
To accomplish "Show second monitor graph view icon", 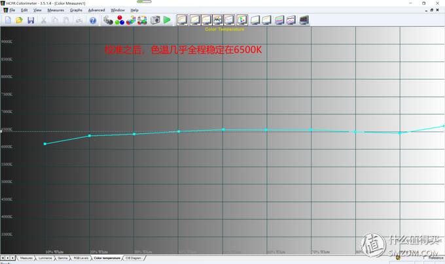I will (x=195, y=20).
